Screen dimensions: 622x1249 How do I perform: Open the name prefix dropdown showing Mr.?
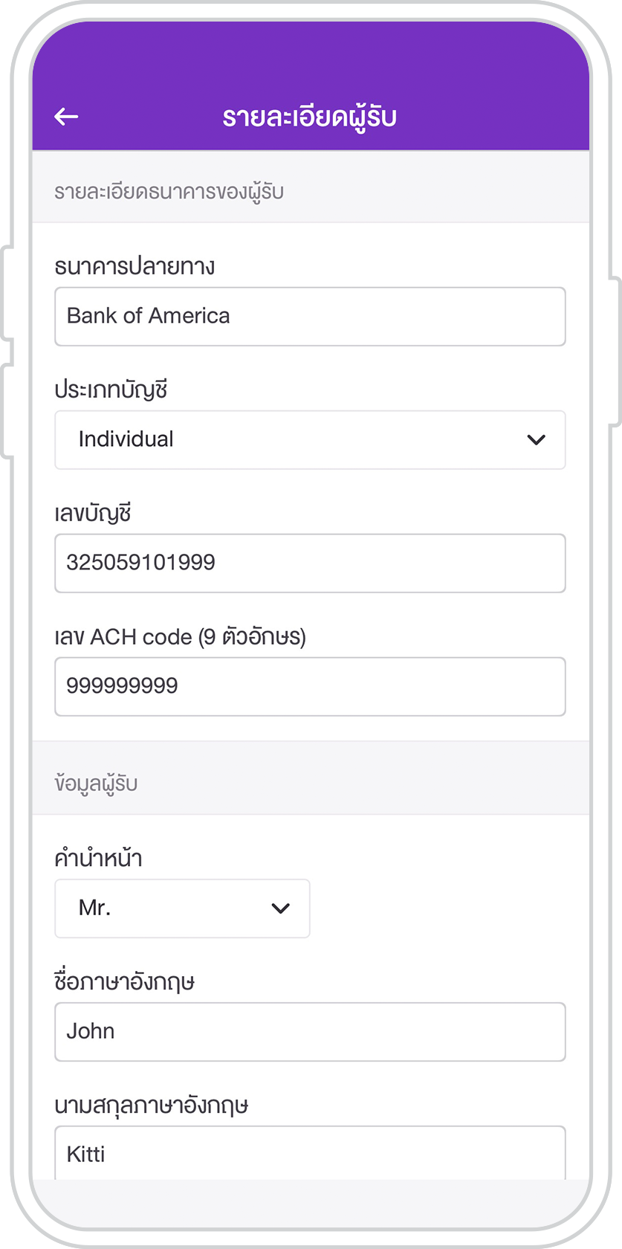coord(182,908)
